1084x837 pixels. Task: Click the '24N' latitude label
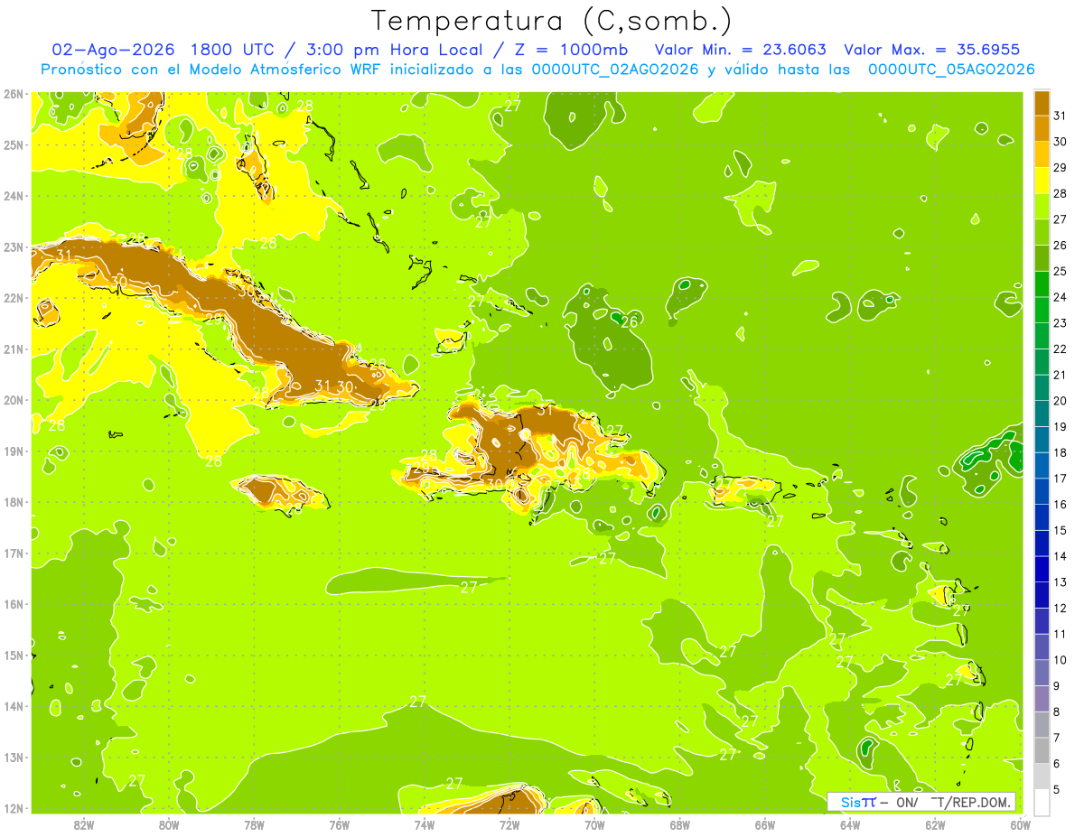[x=14, y=196]
